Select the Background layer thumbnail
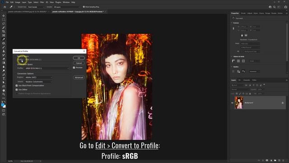 pos(239,103)
